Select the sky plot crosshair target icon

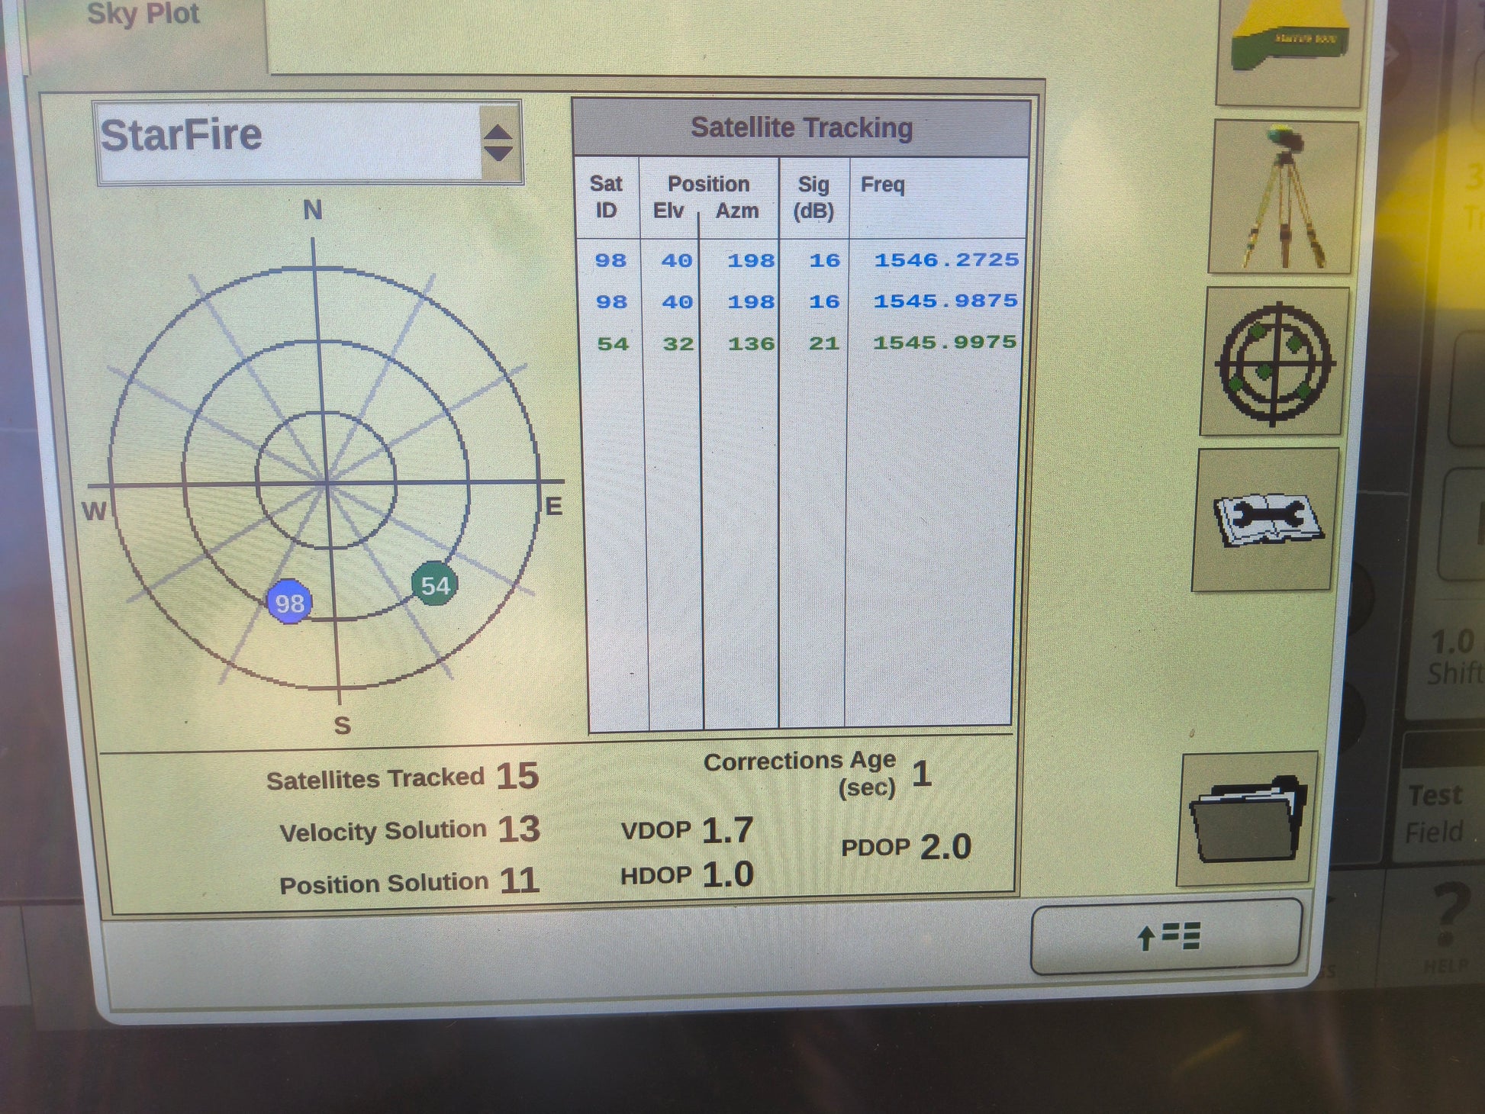[1275, 362]
